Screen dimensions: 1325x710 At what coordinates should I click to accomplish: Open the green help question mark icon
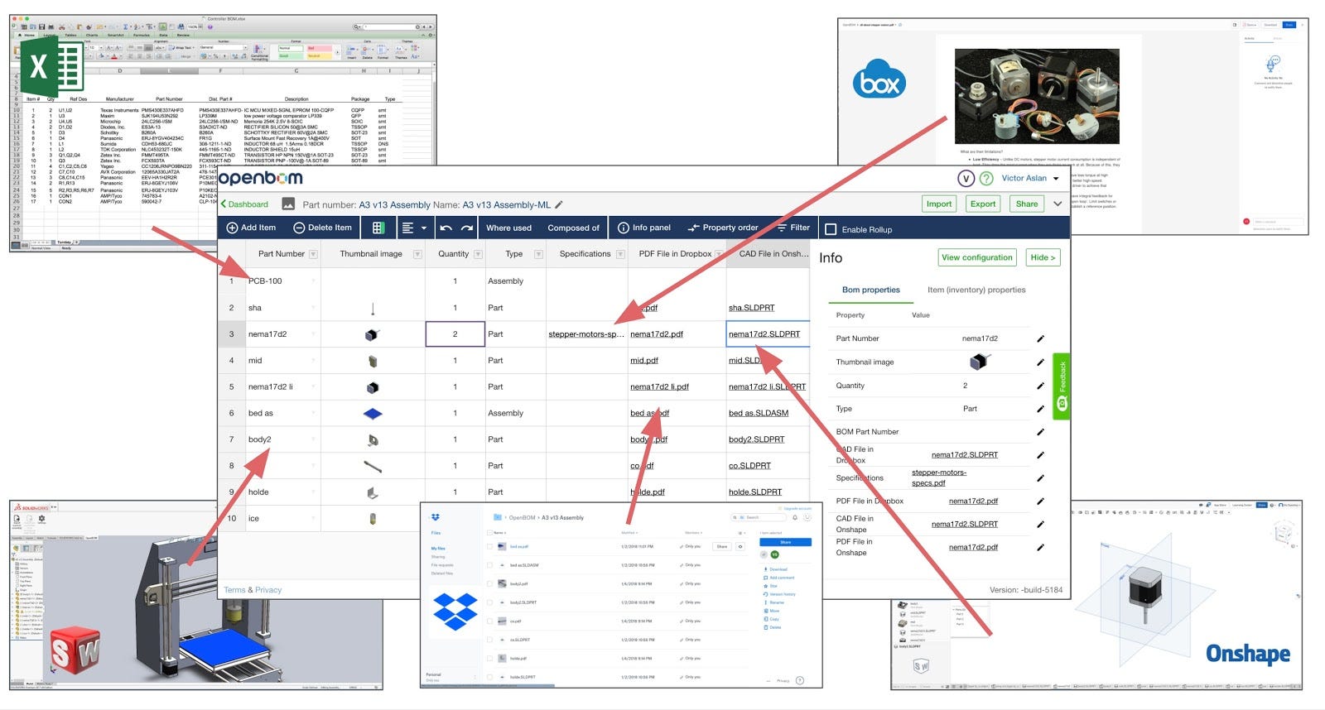(x=986, y=178)
